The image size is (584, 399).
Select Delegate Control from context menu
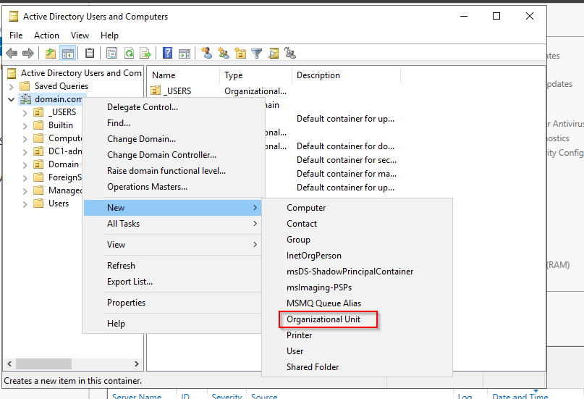(x=173, y=107)
